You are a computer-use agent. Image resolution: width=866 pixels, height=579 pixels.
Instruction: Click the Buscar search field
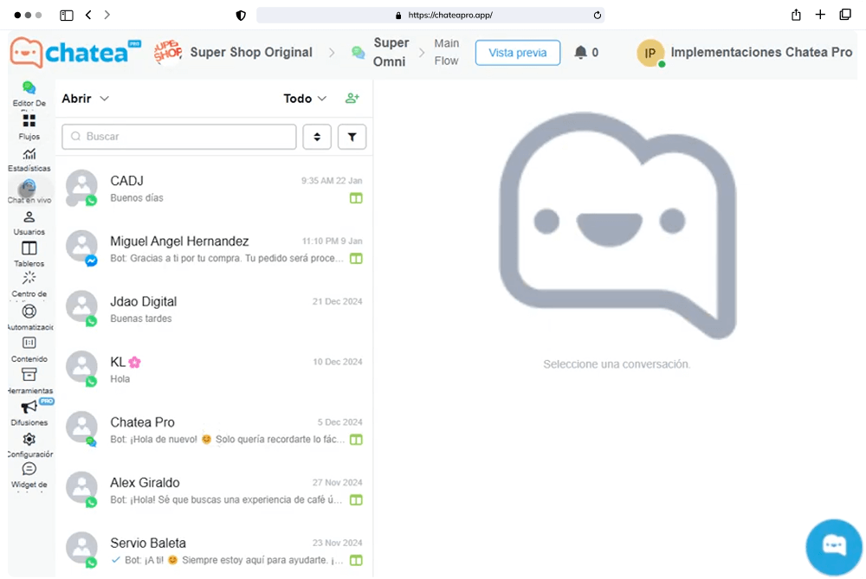(x=179, y=137)
